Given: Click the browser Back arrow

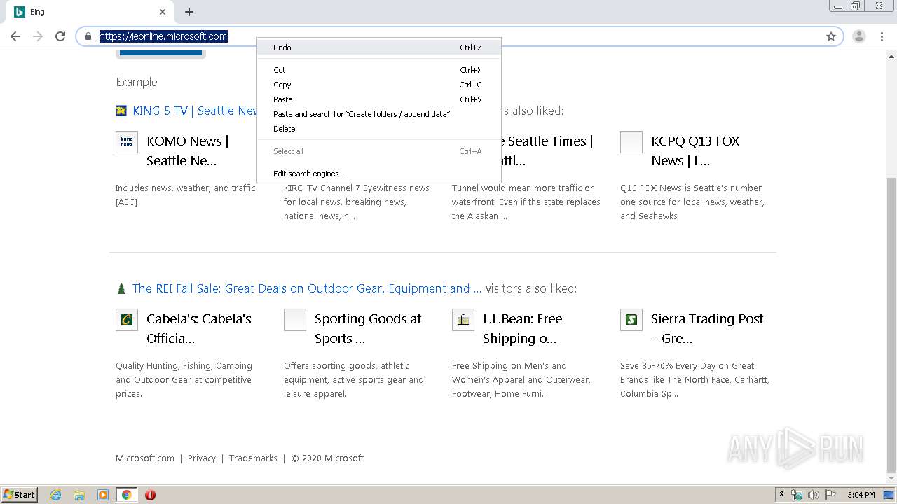Looking at the screenshot, I should click(x=15, y=36).
